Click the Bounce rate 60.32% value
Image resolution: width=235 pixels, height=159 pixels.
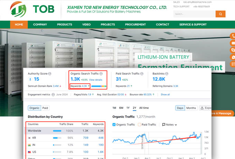tap(148, 95)
